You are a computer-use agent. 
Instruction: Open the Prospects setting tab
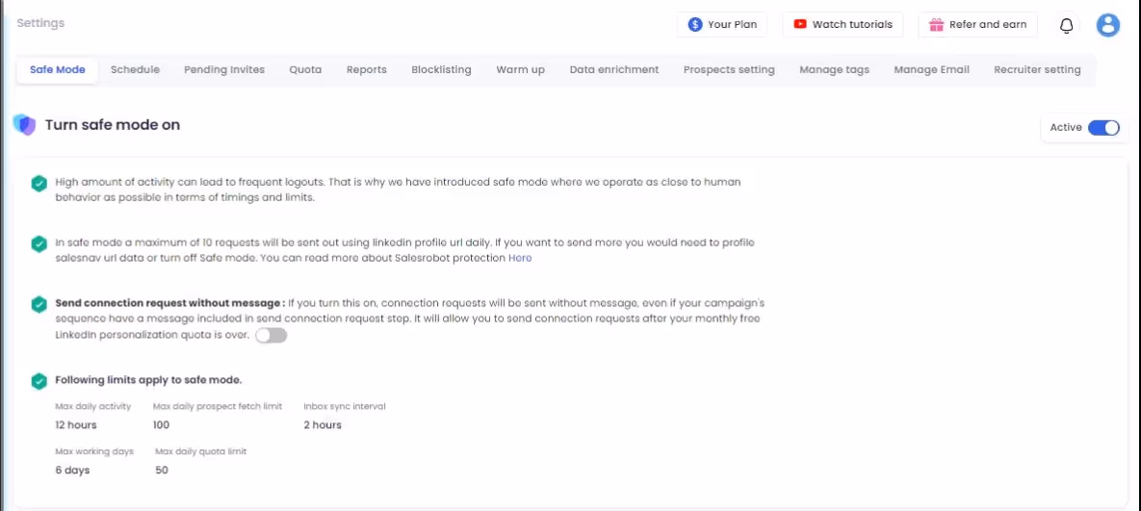(728, 70)
